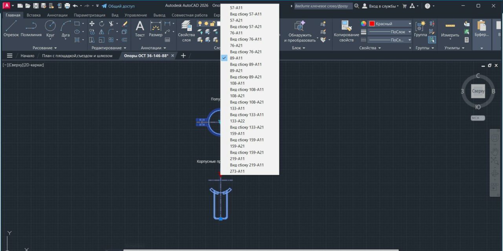Click the Trim scissors icon
The image size is (503, 251).
111,24
